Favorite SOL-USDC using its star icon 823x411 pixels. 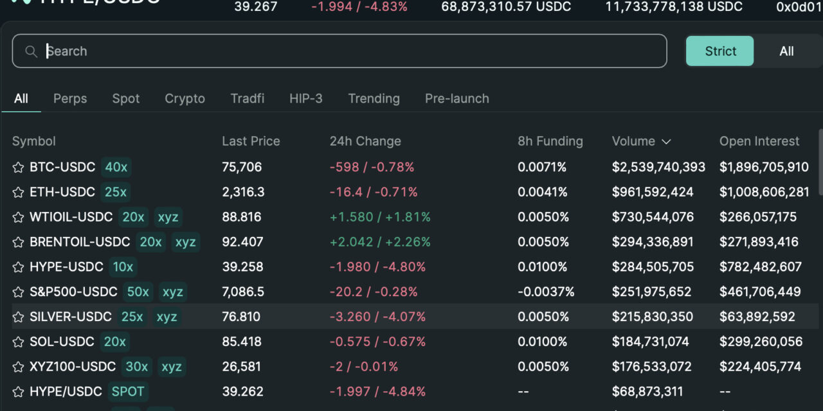(x=17, y=342)
